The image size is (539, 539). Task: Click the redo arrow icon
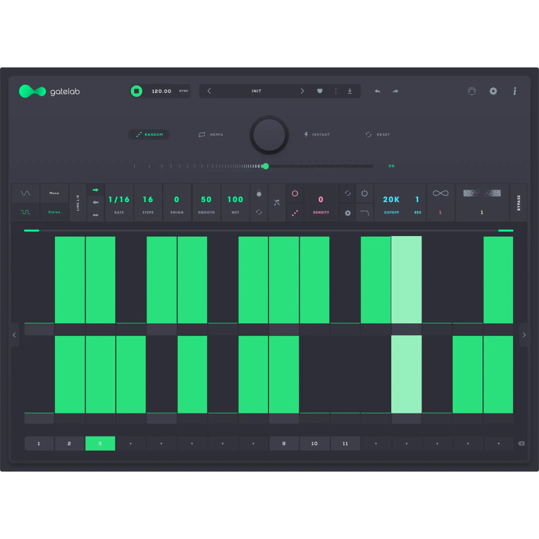point(396,91)
